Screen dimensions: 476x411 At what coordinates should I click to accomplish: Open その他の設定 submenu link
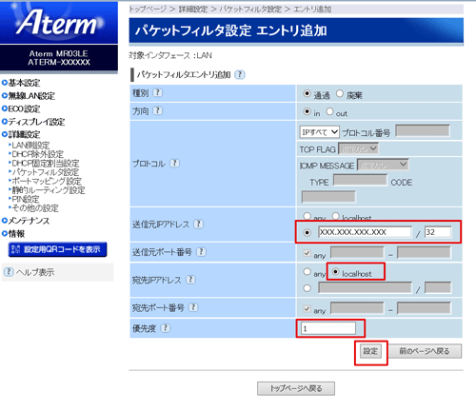tap(35, 208)
